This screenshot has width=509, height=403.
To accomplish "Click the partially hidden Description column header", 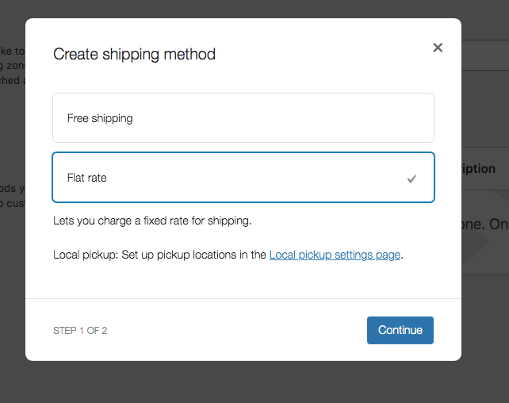I will (x=479, y=168).
